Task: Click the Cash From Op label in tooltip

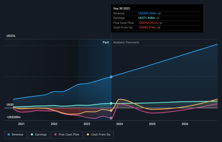Action: point(123,28)
